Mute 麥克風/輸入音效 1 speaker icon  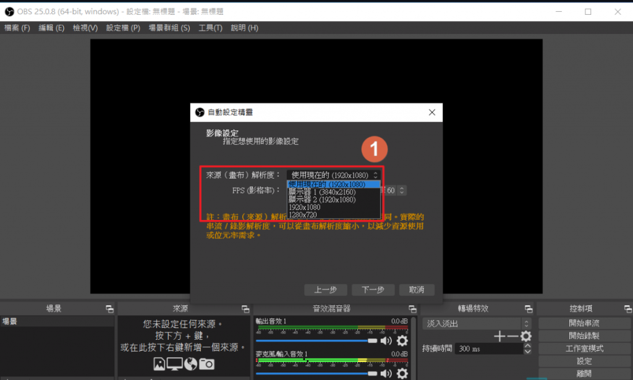click(x=386, y=374)
